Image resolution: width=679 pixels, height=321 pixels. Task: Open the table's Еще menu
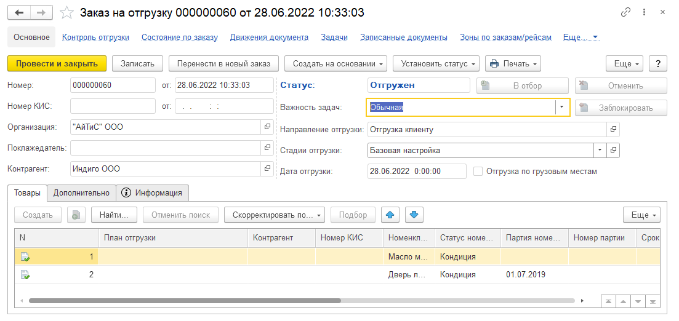pos(642,215)
